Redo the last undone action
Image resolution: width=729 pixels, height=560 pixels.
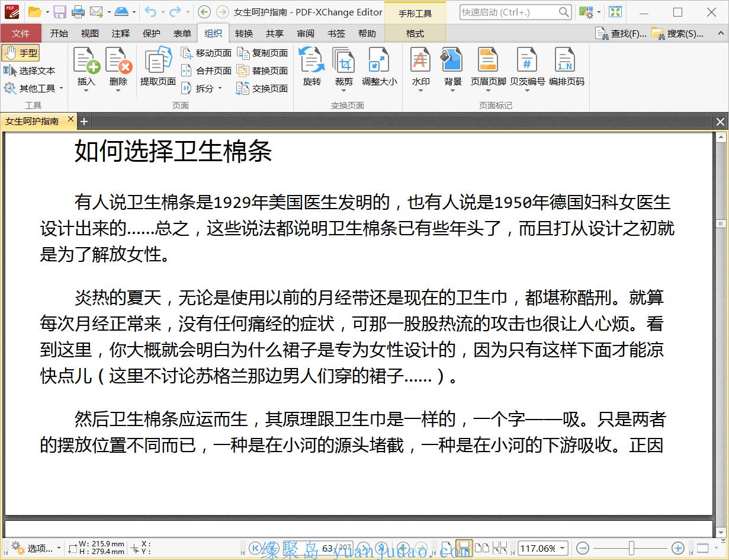(175, 12)
